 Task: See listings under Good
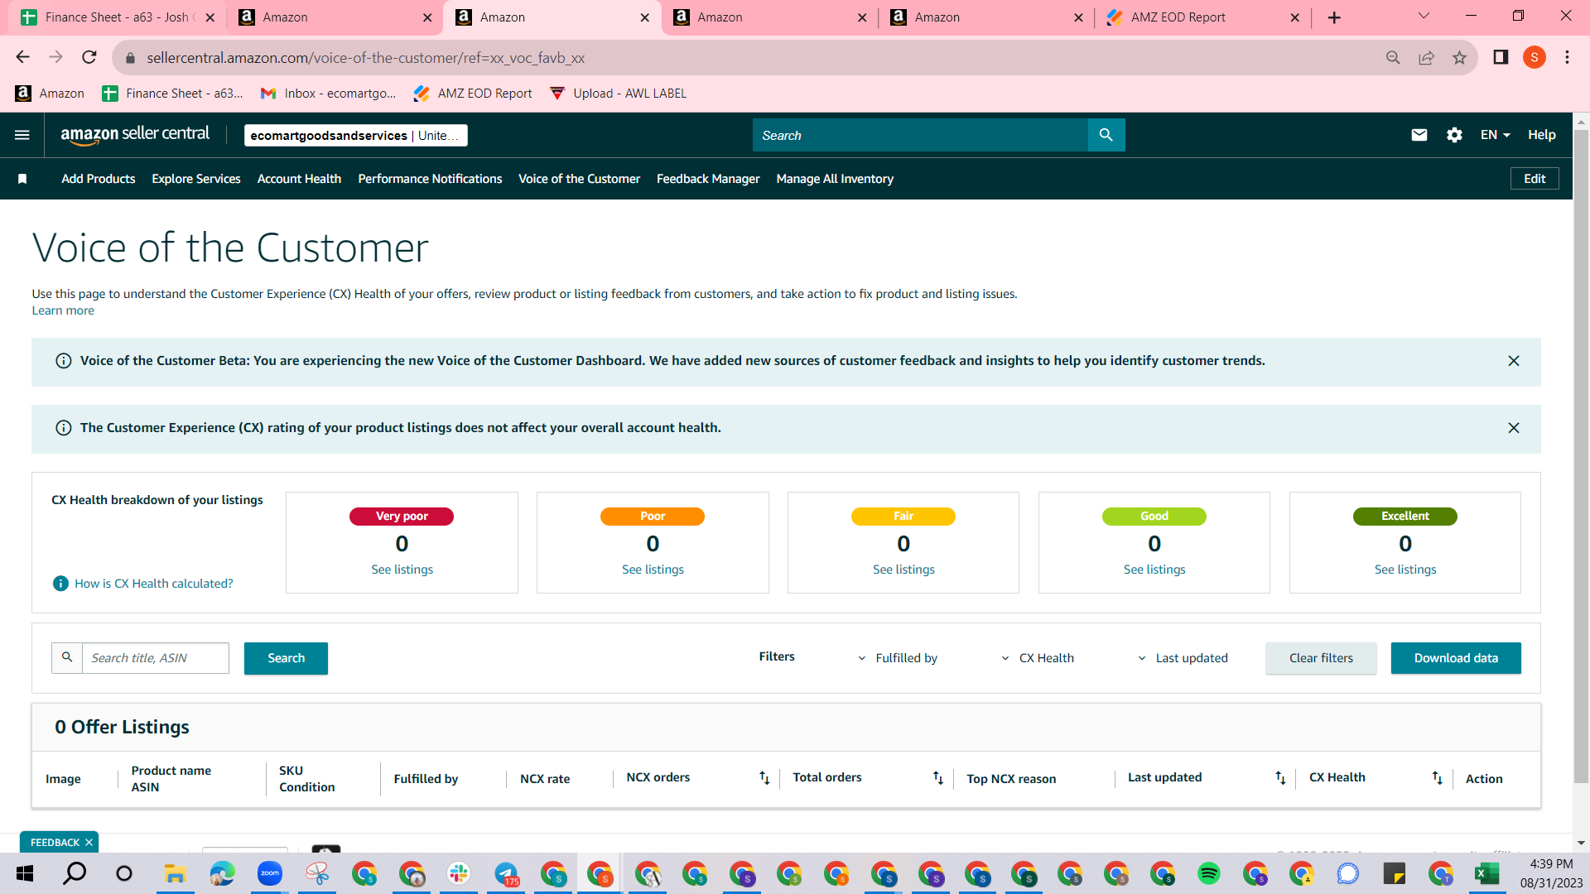1154,570
